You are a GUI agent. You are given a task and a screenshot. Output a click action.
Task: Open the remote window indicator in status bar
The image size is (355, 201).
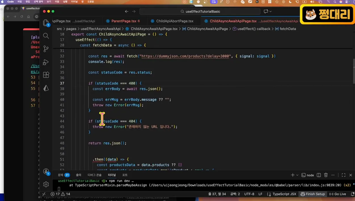[44, 194]
